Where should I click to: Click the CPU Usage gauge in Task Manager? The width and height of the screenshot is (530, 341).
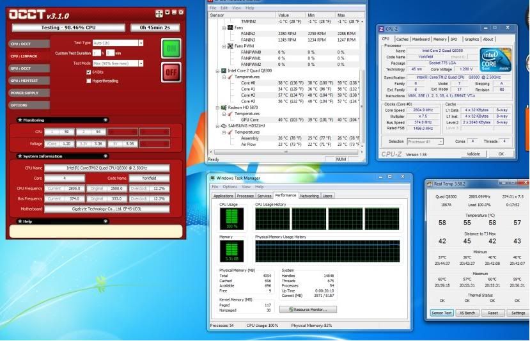(232, 219)
